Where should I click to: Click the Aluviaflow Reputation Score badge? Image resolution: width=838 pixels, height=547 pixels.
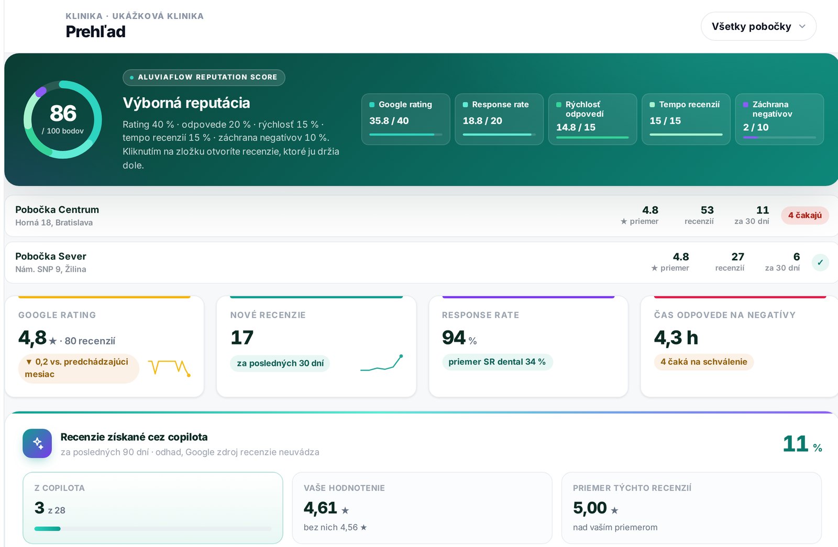point(204,77)
